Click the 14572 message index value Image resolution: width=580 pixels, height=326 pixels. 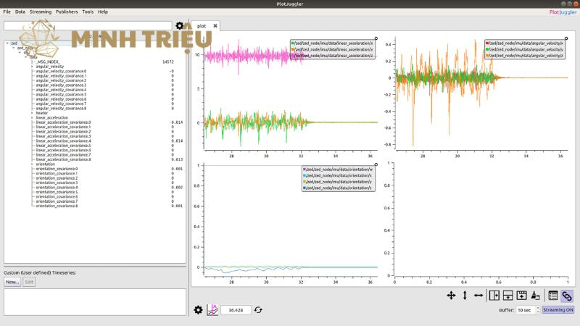(168, 62)
